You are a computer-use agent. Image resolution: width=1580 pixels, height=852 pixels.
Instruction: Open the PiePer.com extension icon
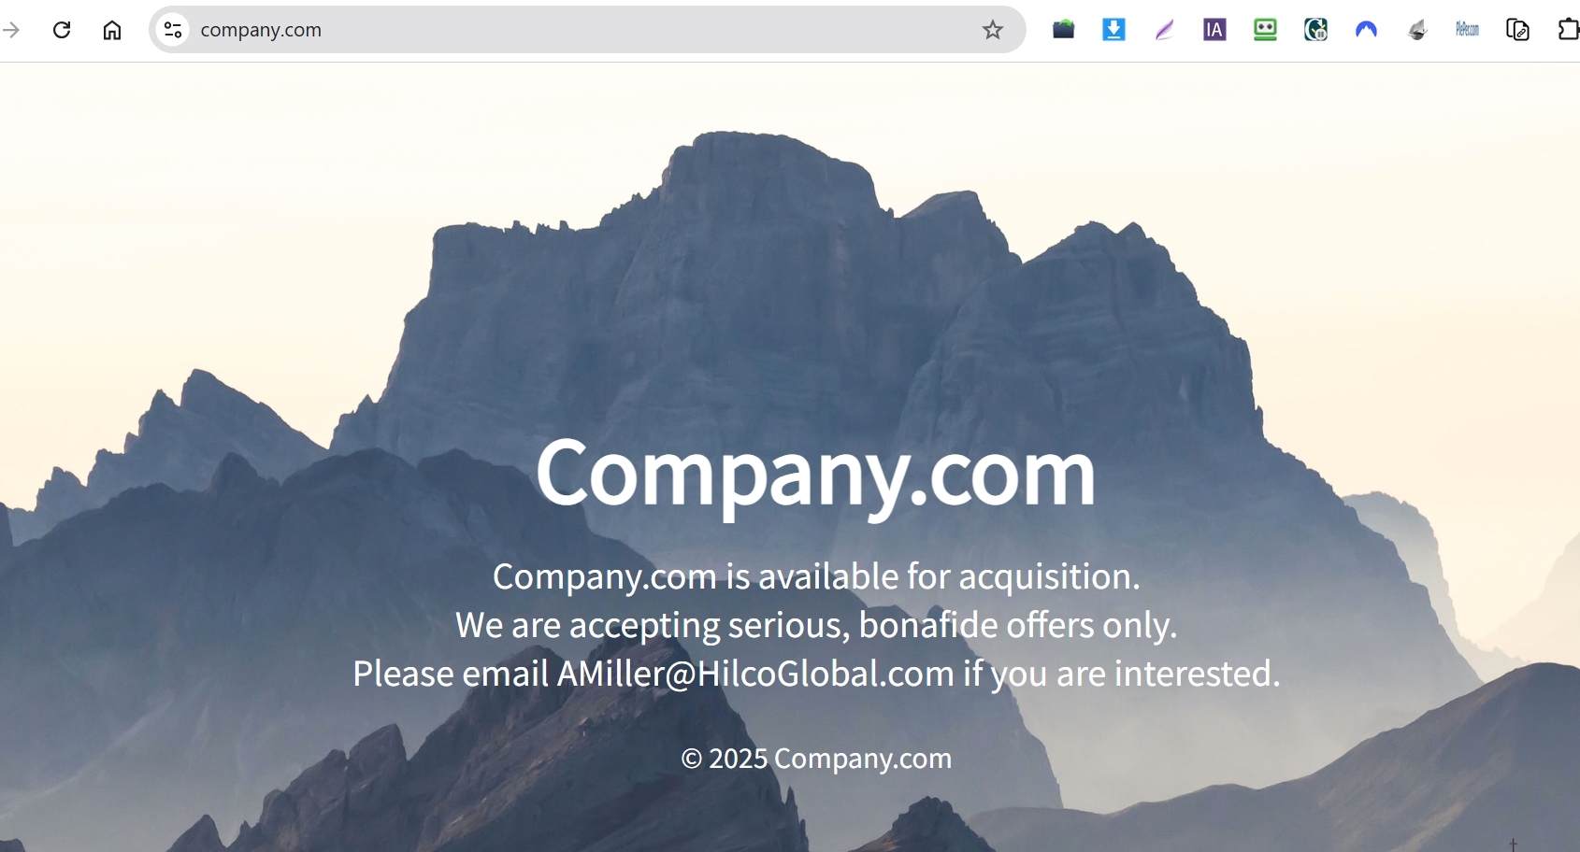pyautogui.click(x=1468, y=30)
